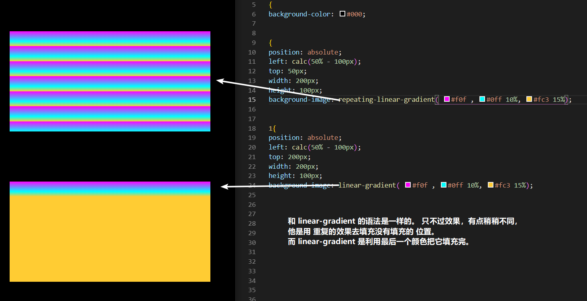Click line number 16 in the gutter
Viewport: 587px width, 301px height.
(x=252, y=109)
